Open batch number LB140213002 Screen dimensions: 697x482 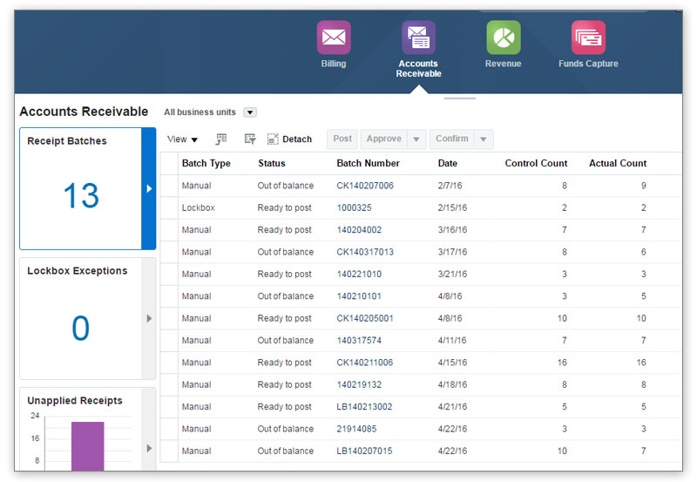click(364, 407)
